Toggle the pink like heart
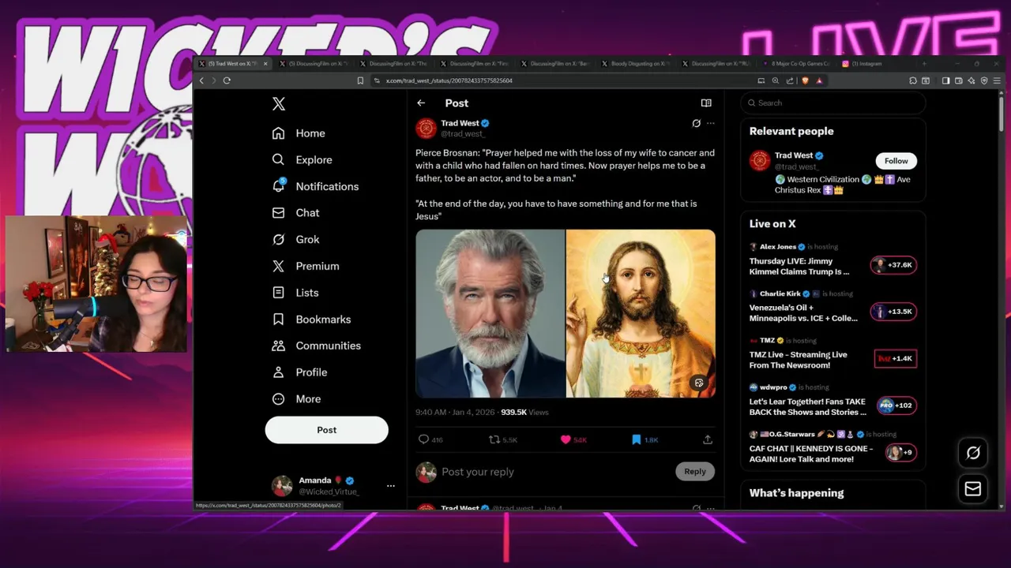Viewport: 1011px width, 568px height. [x=566, y=439]
